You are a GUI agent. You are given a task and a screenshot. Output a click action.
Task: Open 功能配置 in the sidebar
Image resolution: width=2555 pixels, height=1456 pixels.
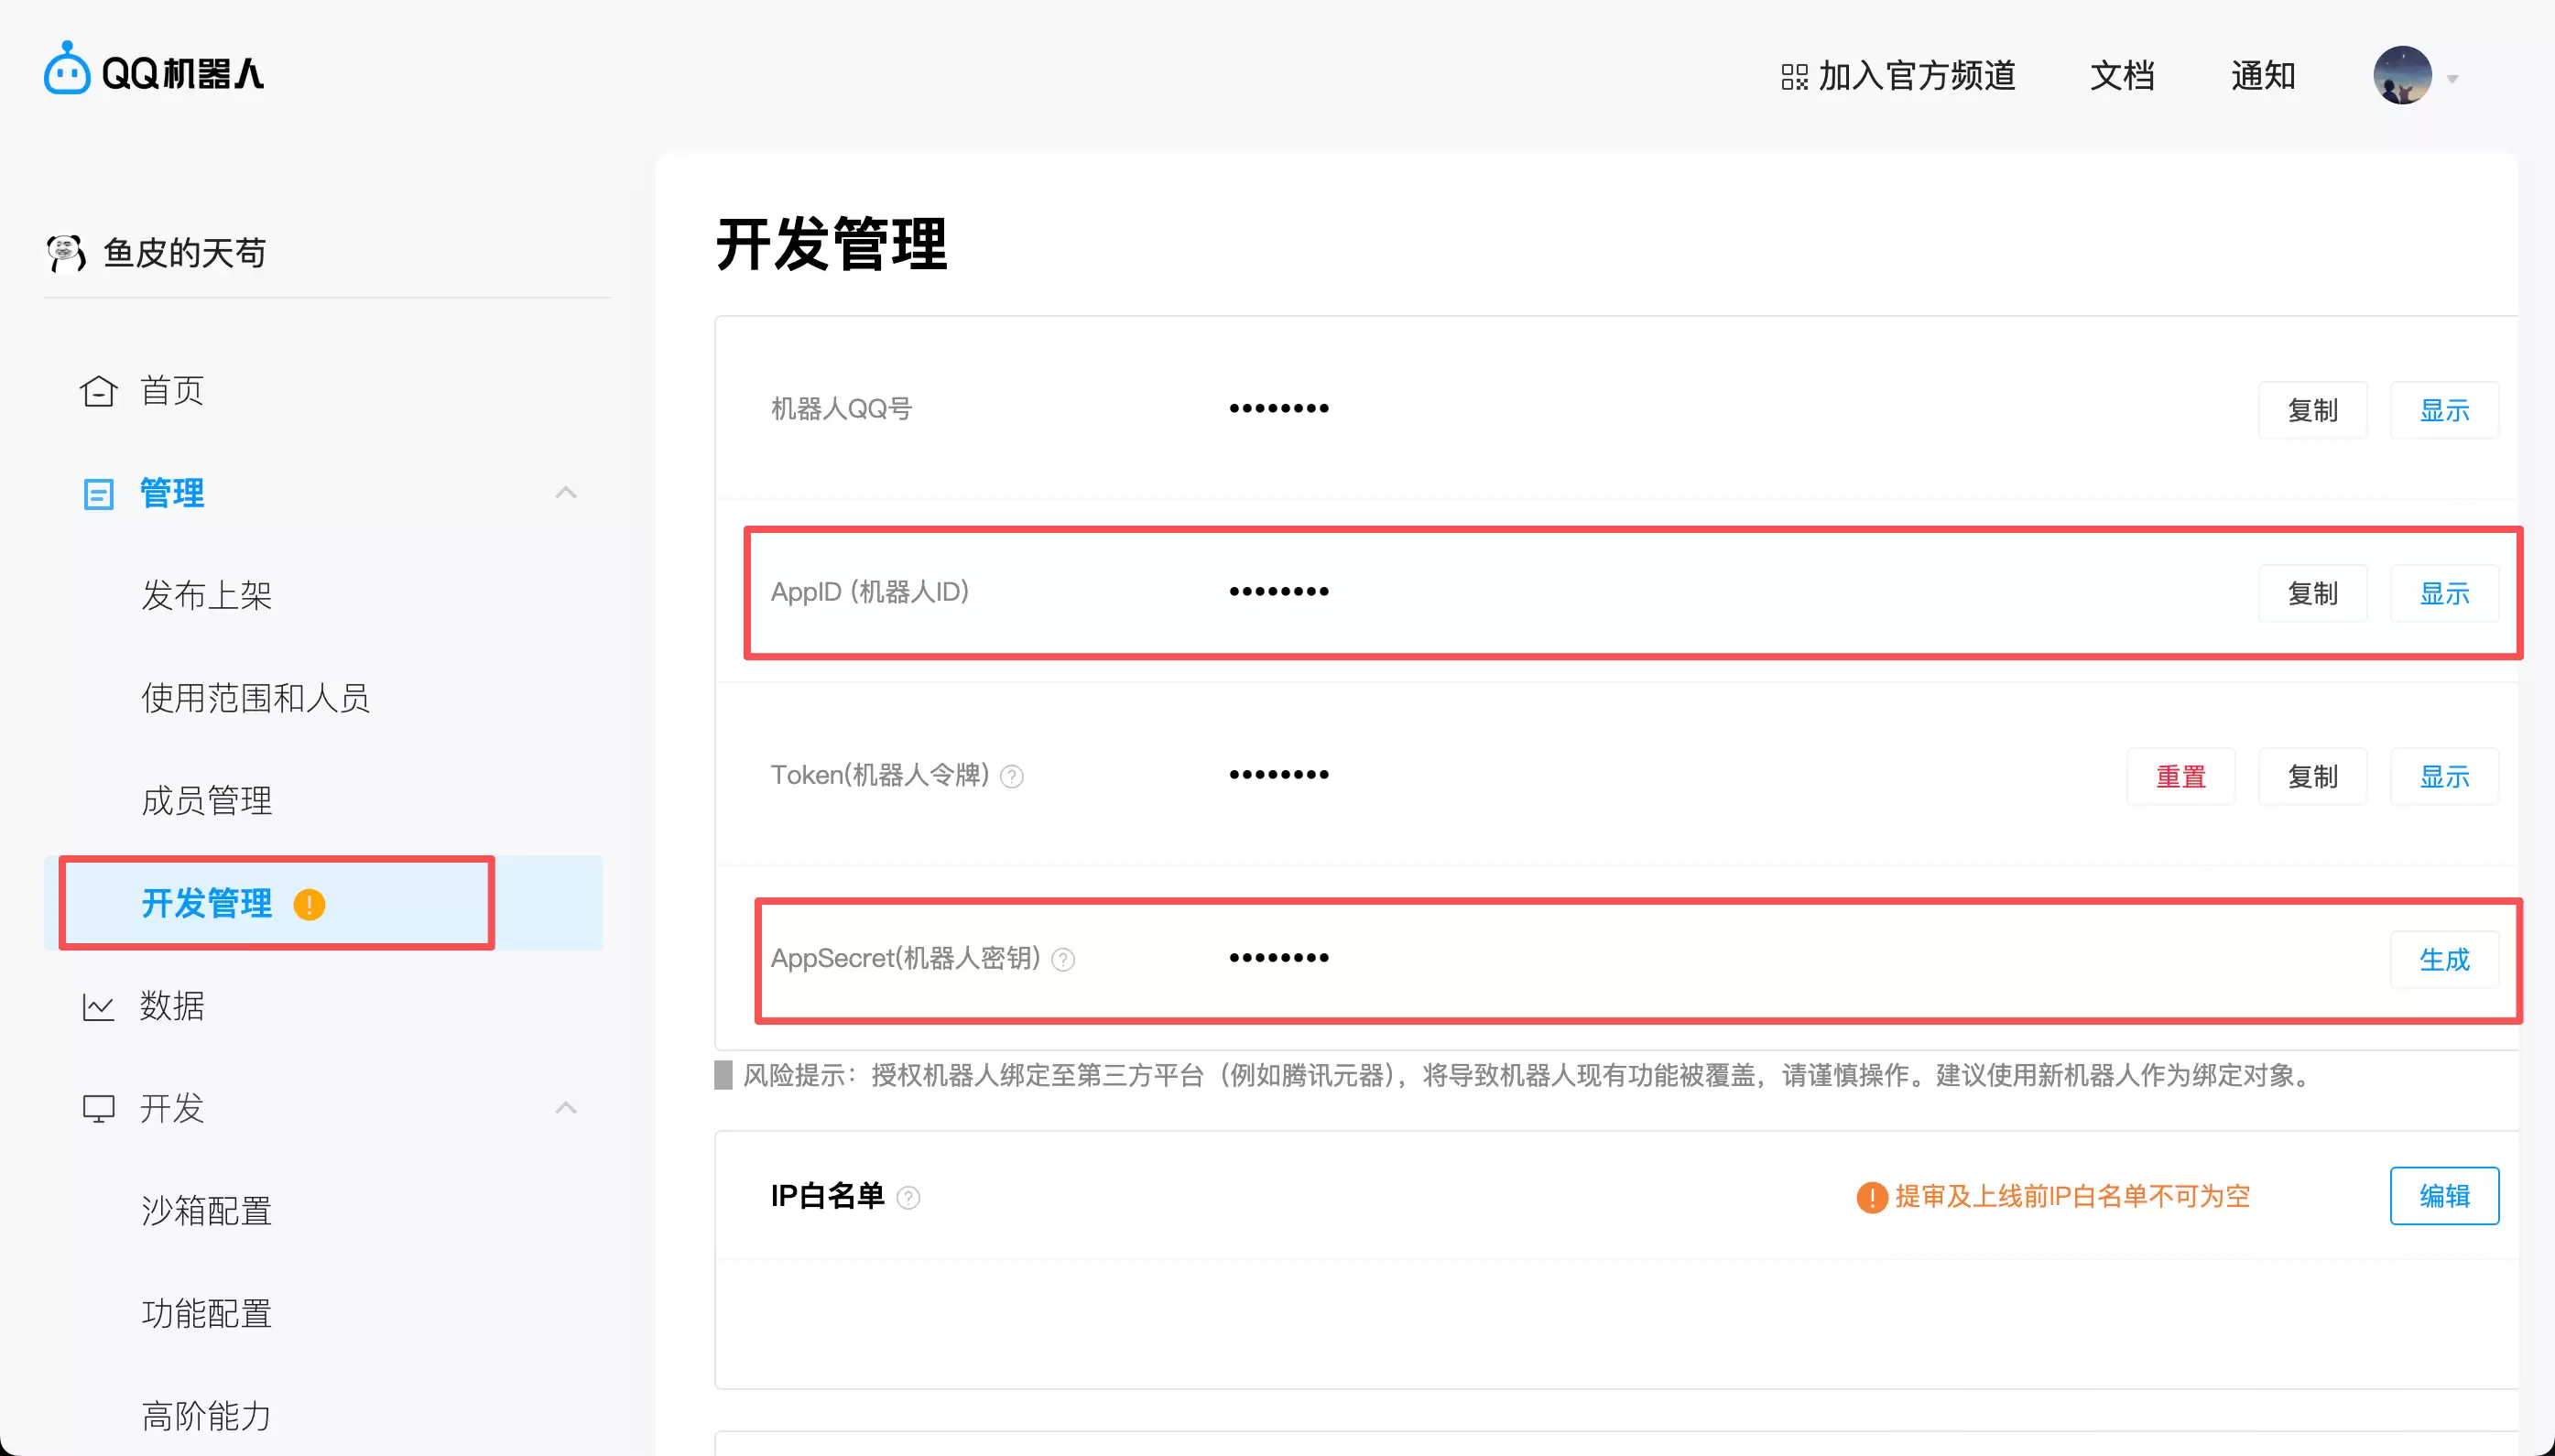coord(206,1313)
